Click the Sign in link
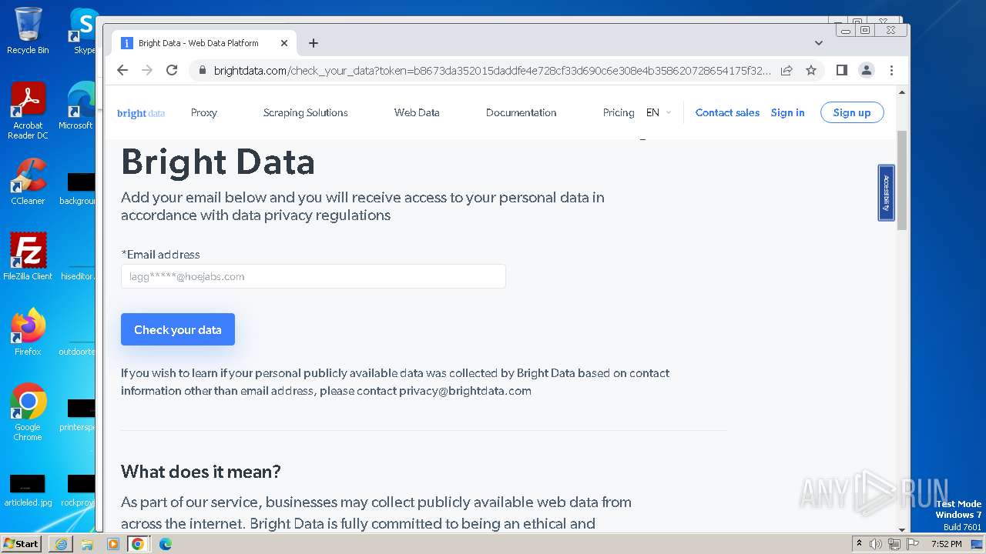Viewport: 986px width, 554px height. click(x=787, y=112)
